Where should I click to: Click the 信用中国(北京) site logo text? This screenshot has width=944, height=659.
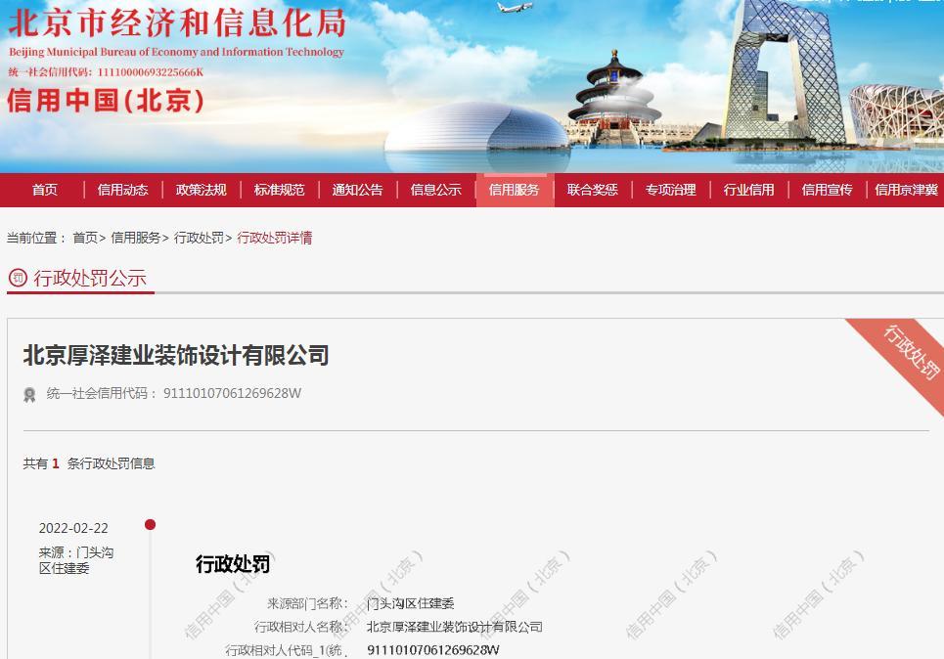106,101
